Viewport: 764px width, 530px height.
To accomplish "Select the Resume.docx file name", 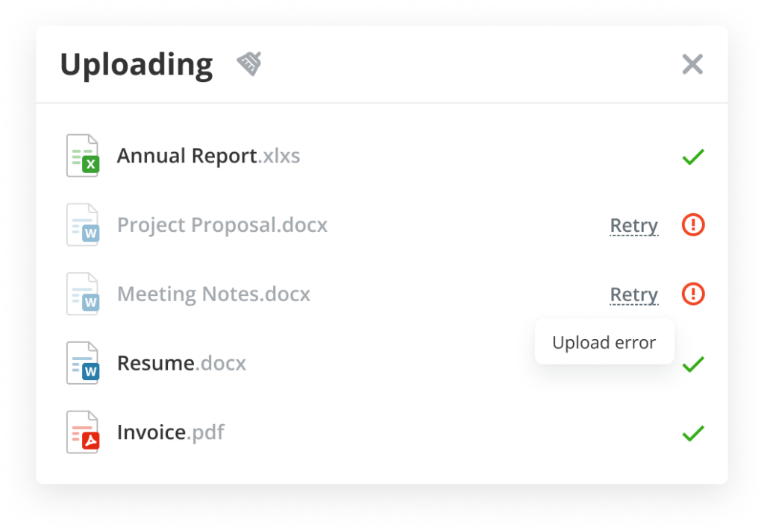I will (x=181, y=364).
